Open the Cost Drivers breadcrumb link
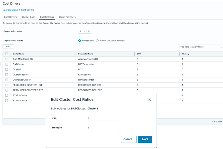The height and width of the screenshot is (149, 223). click(x=28, y=10)
